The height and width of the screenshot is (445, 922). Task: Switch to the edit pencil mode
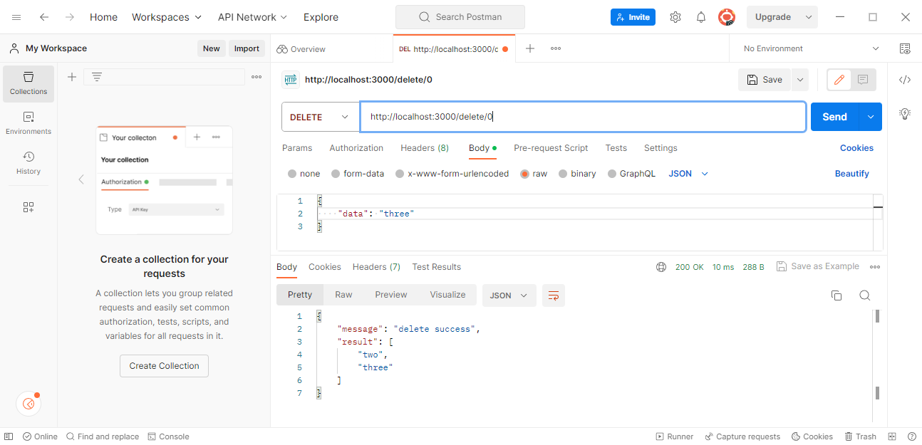click(x=839, y=80)
